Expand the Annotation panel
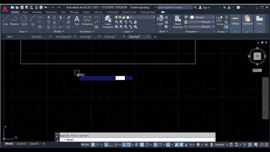 (87, 32)
